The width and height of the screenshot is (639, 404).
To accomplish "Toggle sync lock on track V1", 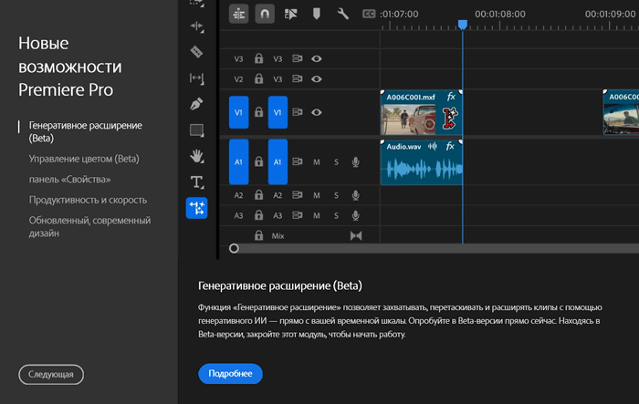I will pyautogui.click(x=297, y=112).
